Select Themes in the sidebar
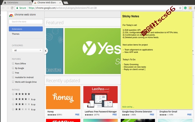 (x=16, y=34)
